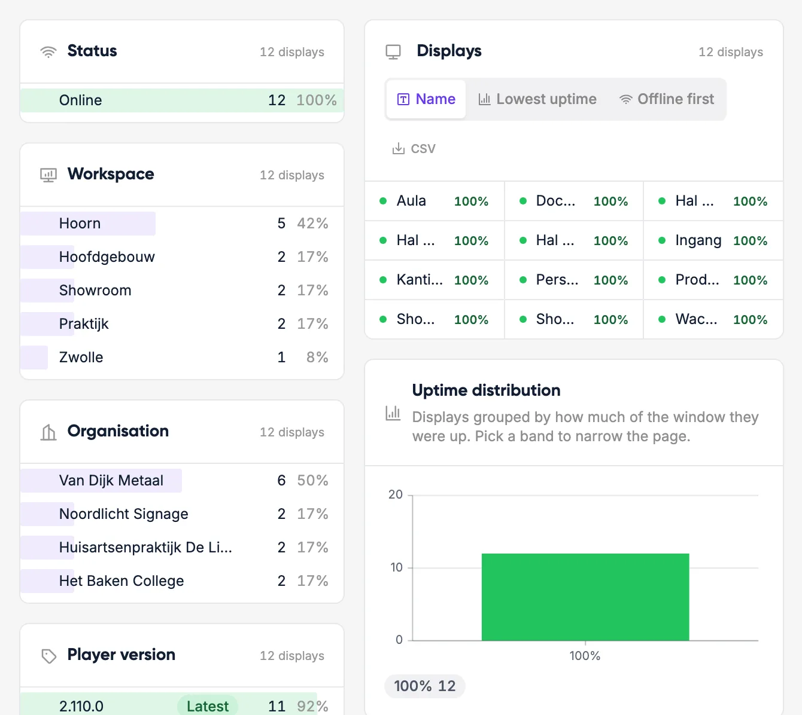Click the Workspace panel heading
The height and width of the screenshot is (715, 802).
[x=111, y=174]
